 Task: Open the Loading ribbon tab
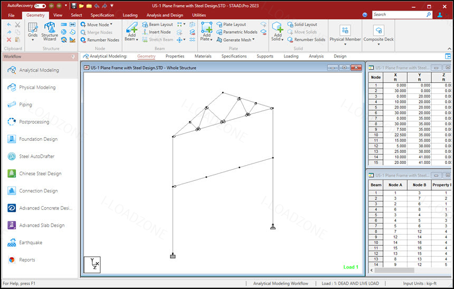[130, 15]
